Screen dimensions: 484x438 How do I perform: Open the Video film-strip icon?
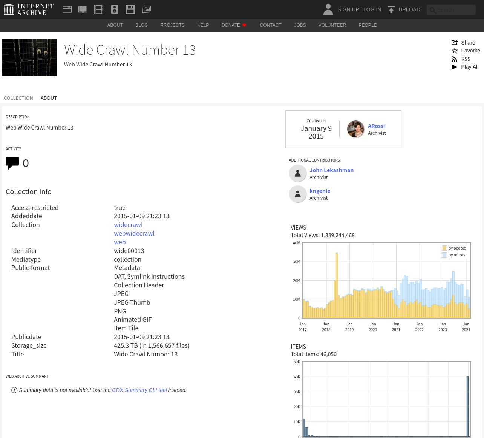pyautogui.click(x=99, y=9)
